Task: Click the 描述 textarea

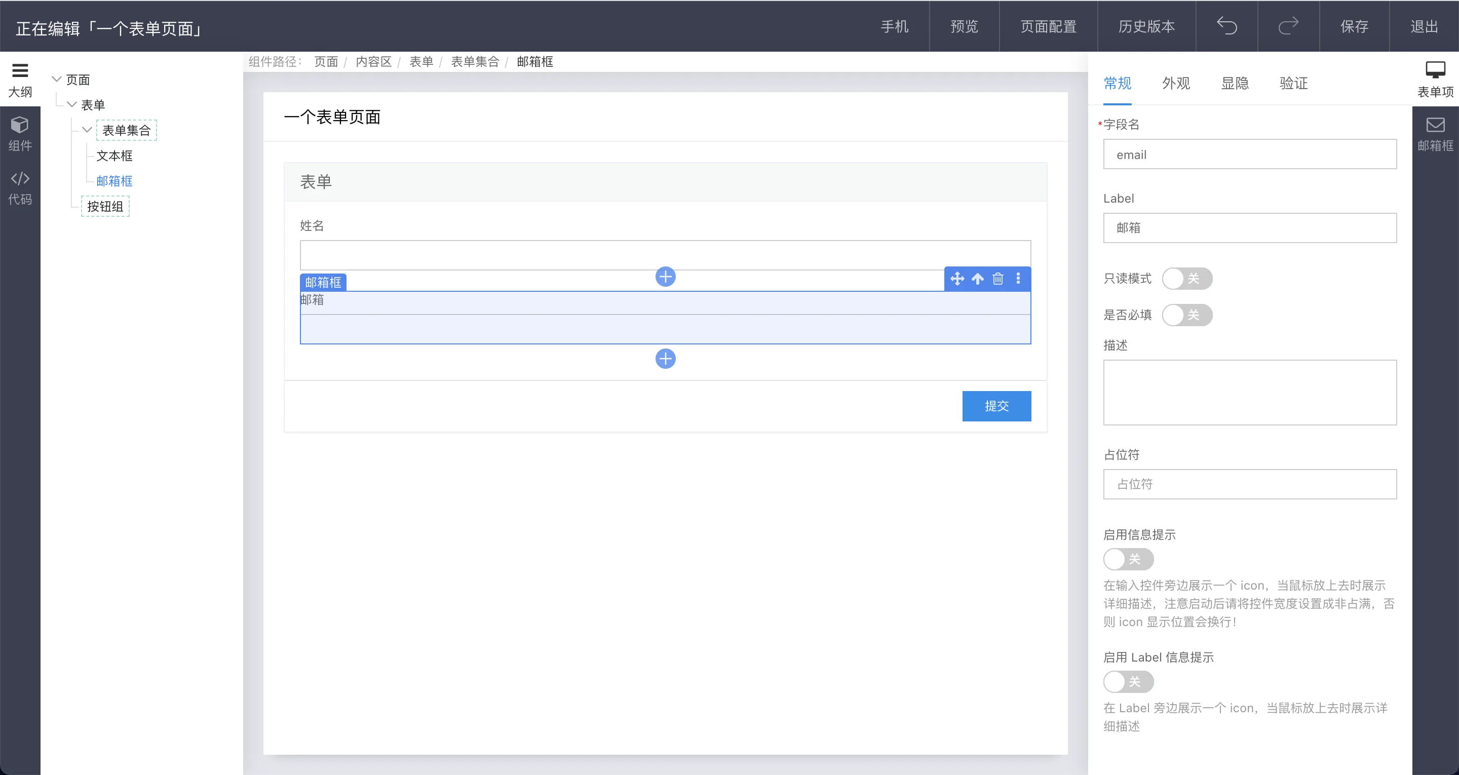Action: point(1249,393)
